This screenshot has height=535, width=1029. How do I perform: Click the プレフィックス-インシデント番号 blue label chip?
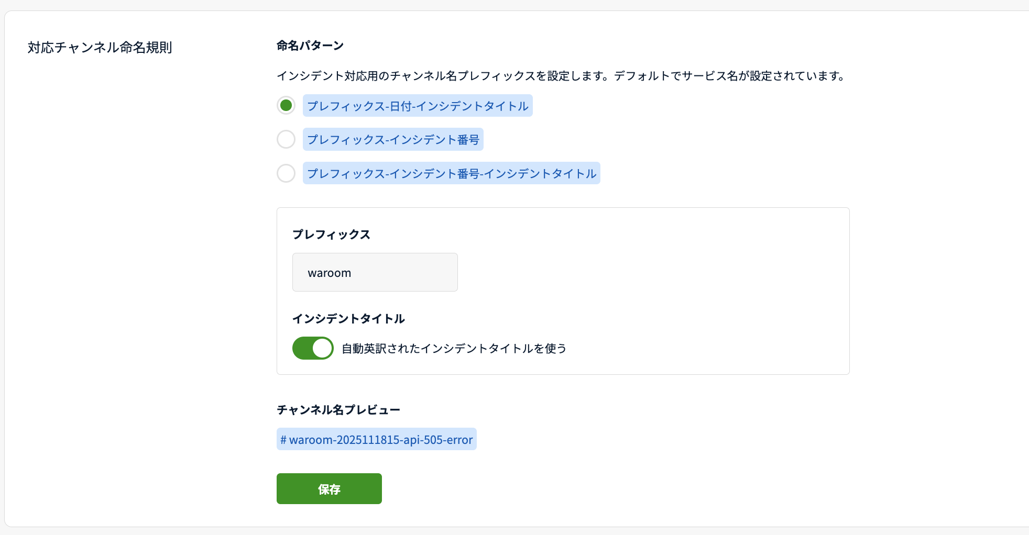click(x=393, y=140)
